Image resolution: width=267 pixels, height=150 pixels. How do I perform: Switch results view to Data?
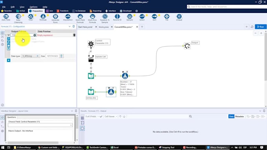click(231, 117)
